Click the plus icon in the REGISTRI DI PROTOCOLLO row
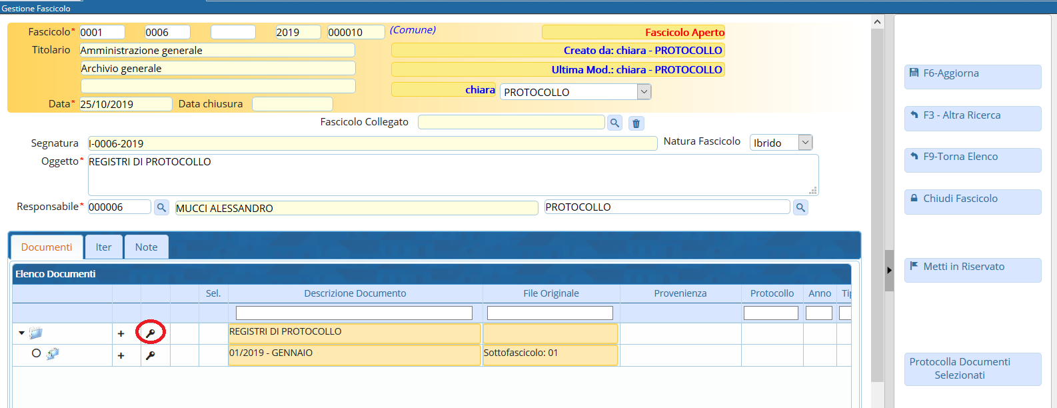This screenshot has height=408, width=1057. [x=121, y=333]
